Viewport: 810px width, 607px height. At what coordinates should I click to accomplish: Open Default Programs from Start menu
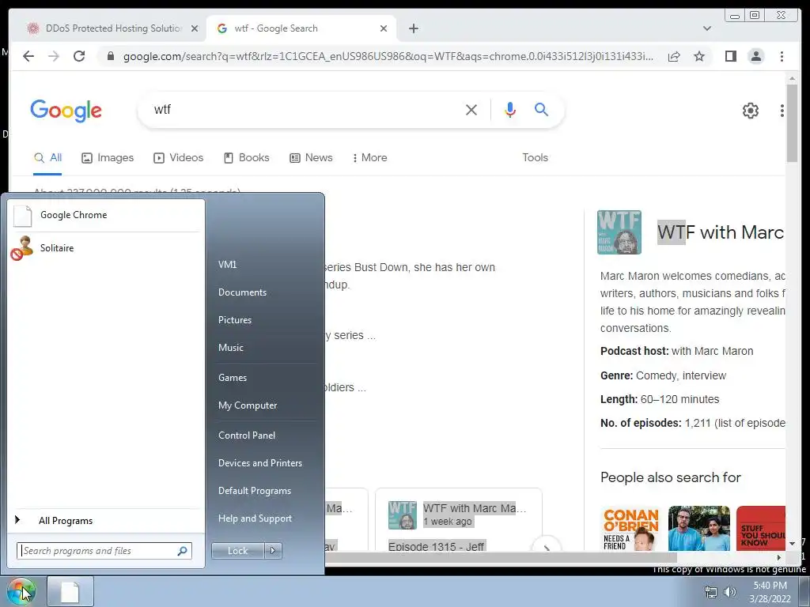tap(254, 491)
